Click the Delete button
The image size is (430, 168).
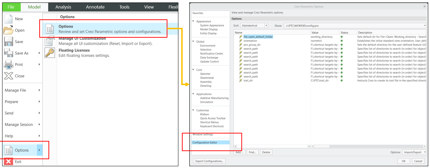[x=266, y=152]
